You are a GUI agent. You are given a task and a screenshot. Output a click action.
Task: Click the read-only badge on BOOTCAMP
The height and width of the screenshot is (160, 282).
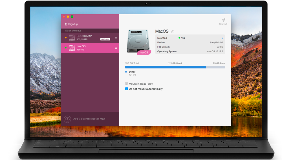coord(105,39)
